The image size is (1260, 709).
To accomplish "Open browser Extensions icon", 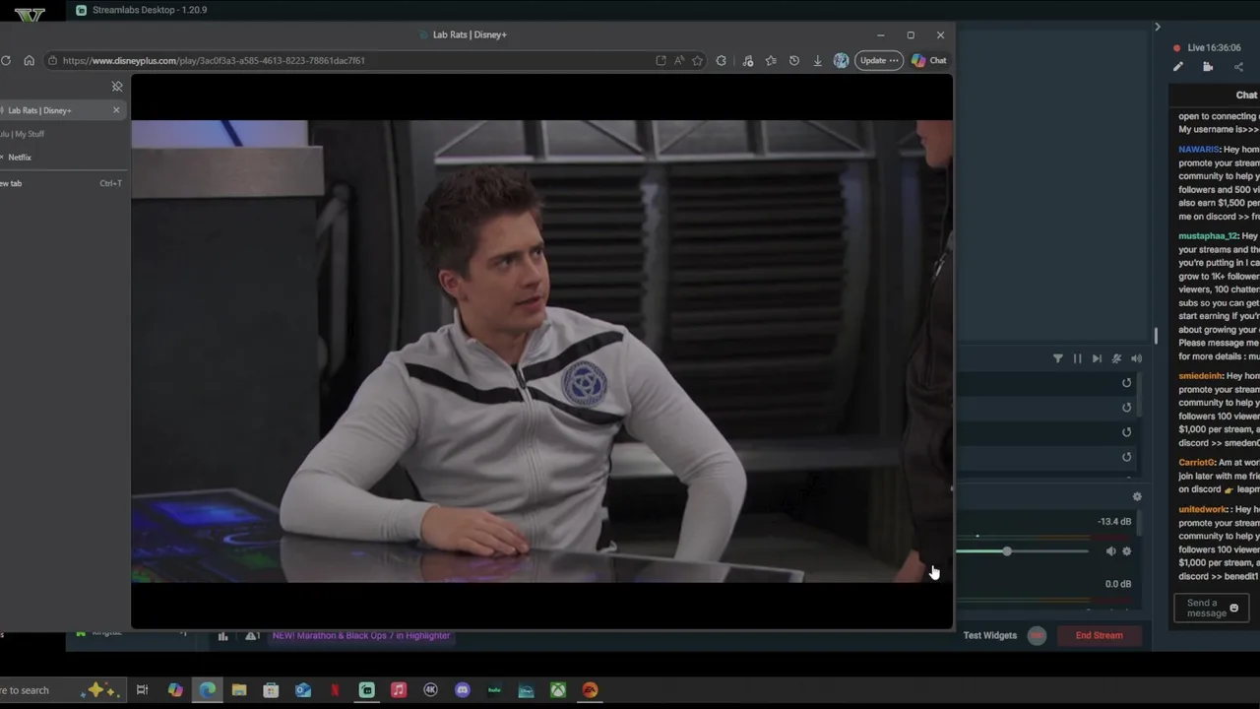I will (x=721, y=60).
